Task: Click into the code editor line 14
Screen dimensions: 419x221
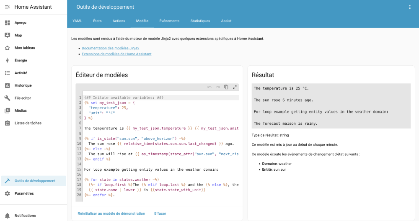Action: [161, 164]
